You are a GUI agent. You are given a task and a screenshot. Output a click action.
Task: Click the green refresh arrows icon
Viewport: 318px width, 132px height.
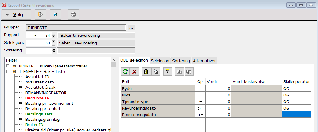125,71
